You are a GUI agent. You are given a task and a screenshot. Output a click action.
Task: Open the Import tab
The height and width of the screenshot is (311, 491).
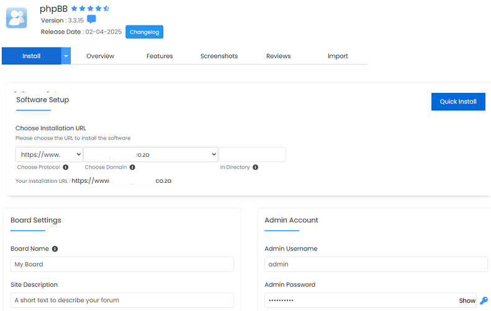point(338,56)
